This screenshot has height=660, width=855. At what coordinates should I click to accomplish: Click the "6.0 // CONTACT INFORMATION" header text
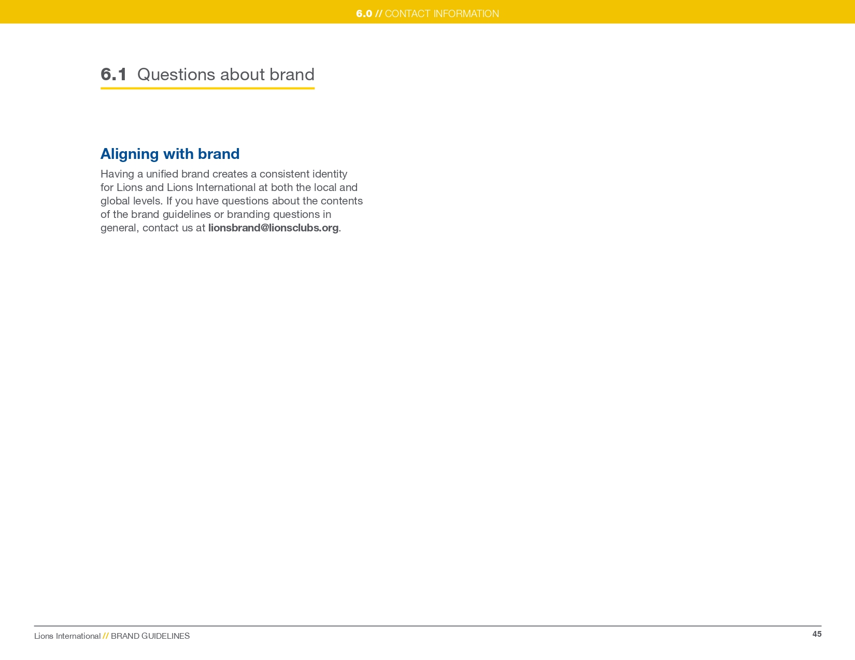427,13
